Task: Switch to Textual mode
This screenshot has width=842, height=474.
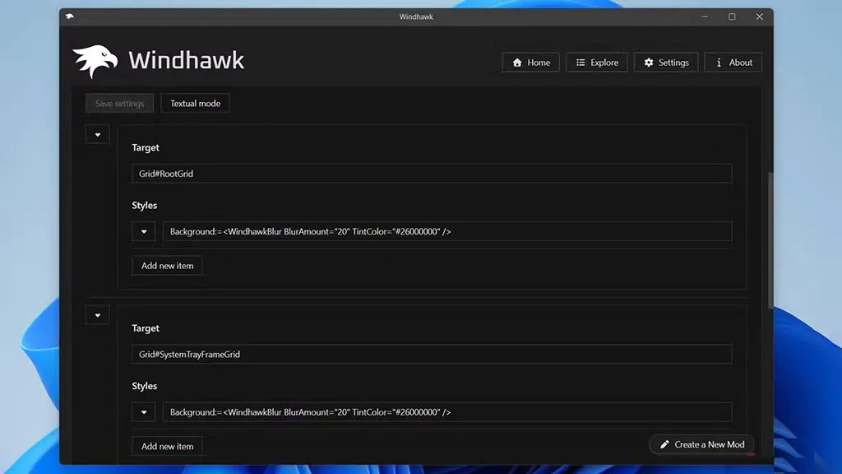Action: click(195, 103)
